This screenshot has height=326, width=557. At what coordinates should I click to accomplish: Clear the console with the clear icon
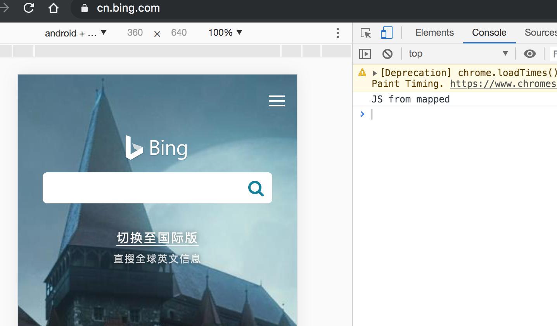387,54
